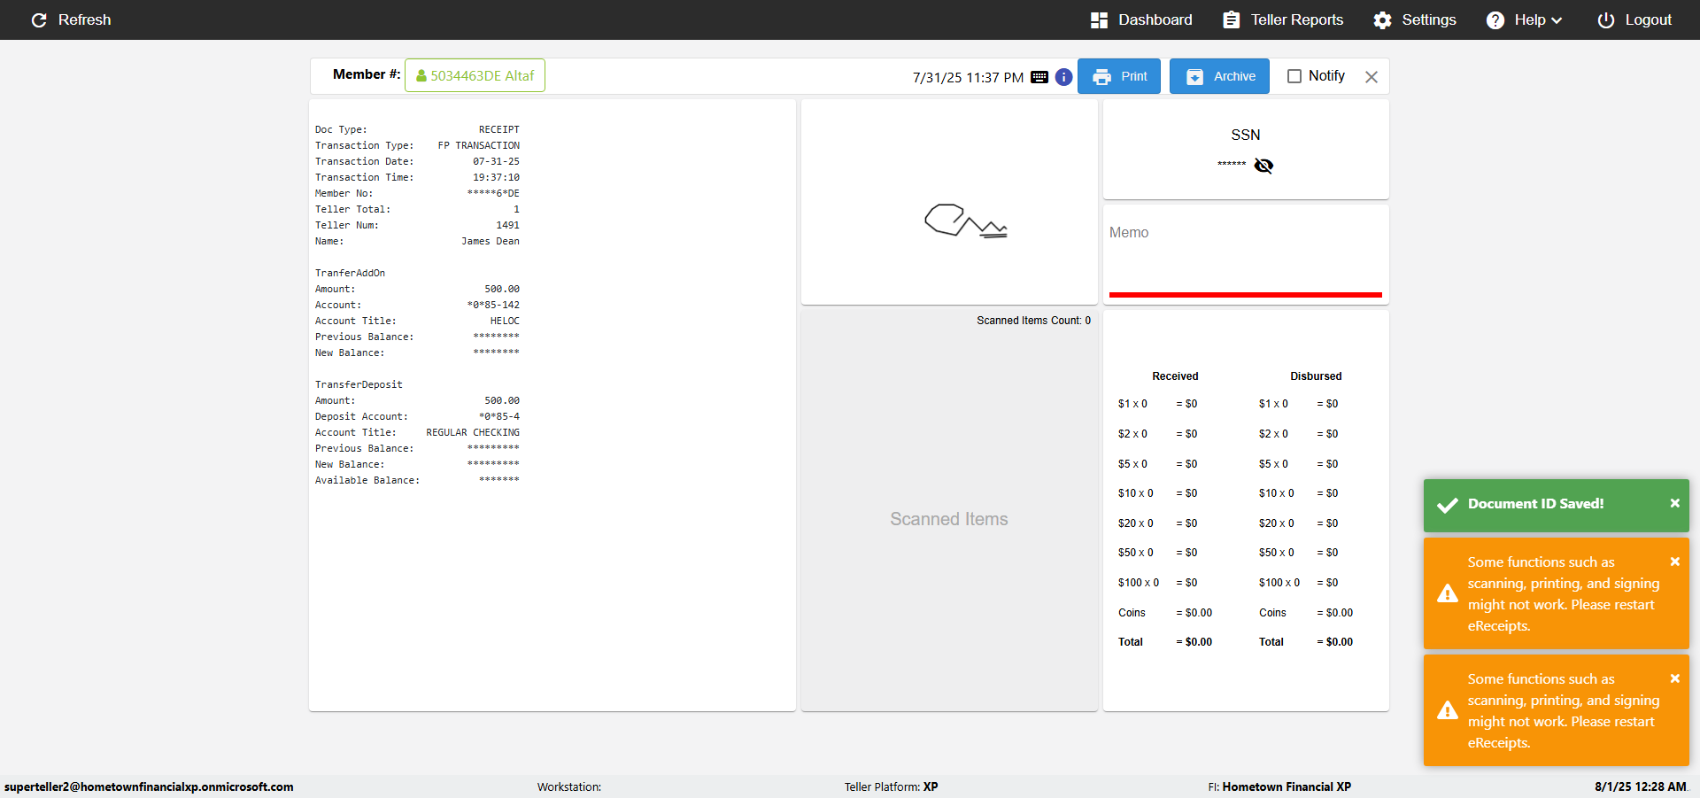Click the blue info icon
1700x798 pixels.
click(x=1064, y=77)
